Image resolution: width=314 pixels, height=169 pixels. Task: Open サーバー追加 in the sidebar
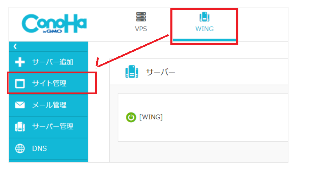(48, 62)
